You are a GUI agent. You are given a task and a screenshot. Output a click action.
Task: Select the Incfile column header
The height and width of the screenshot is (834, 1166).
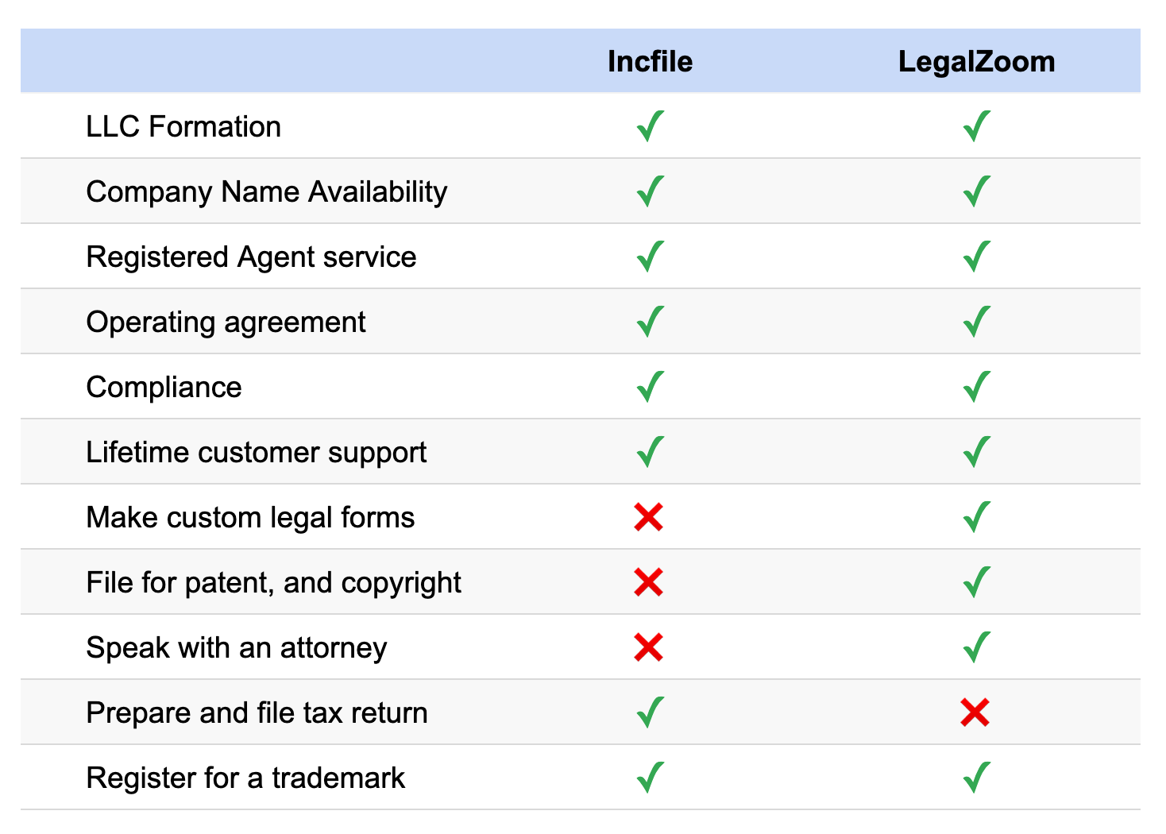tap(650, 61)
